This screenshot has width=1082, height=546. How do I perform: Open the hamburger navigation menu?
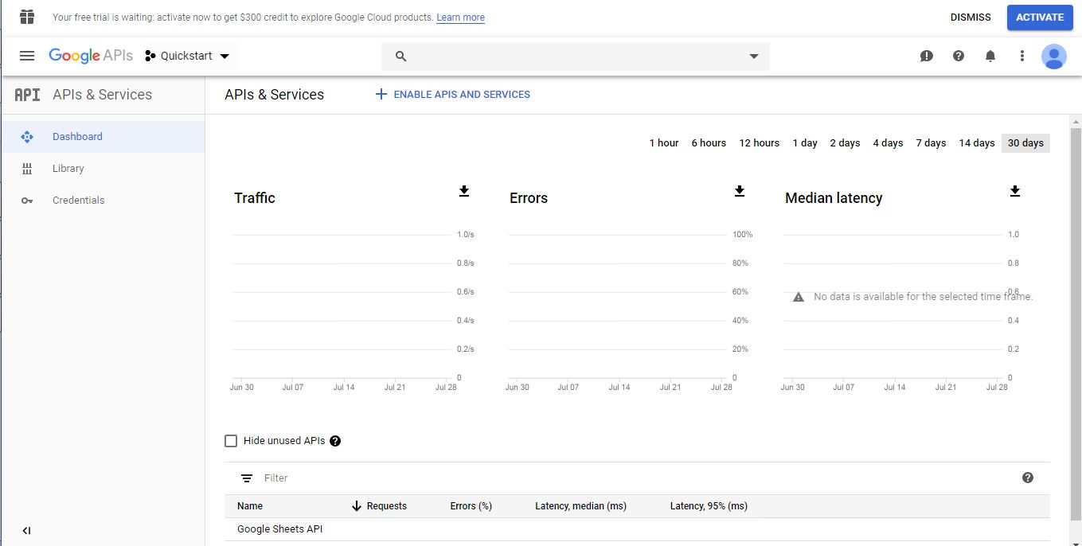26,56
